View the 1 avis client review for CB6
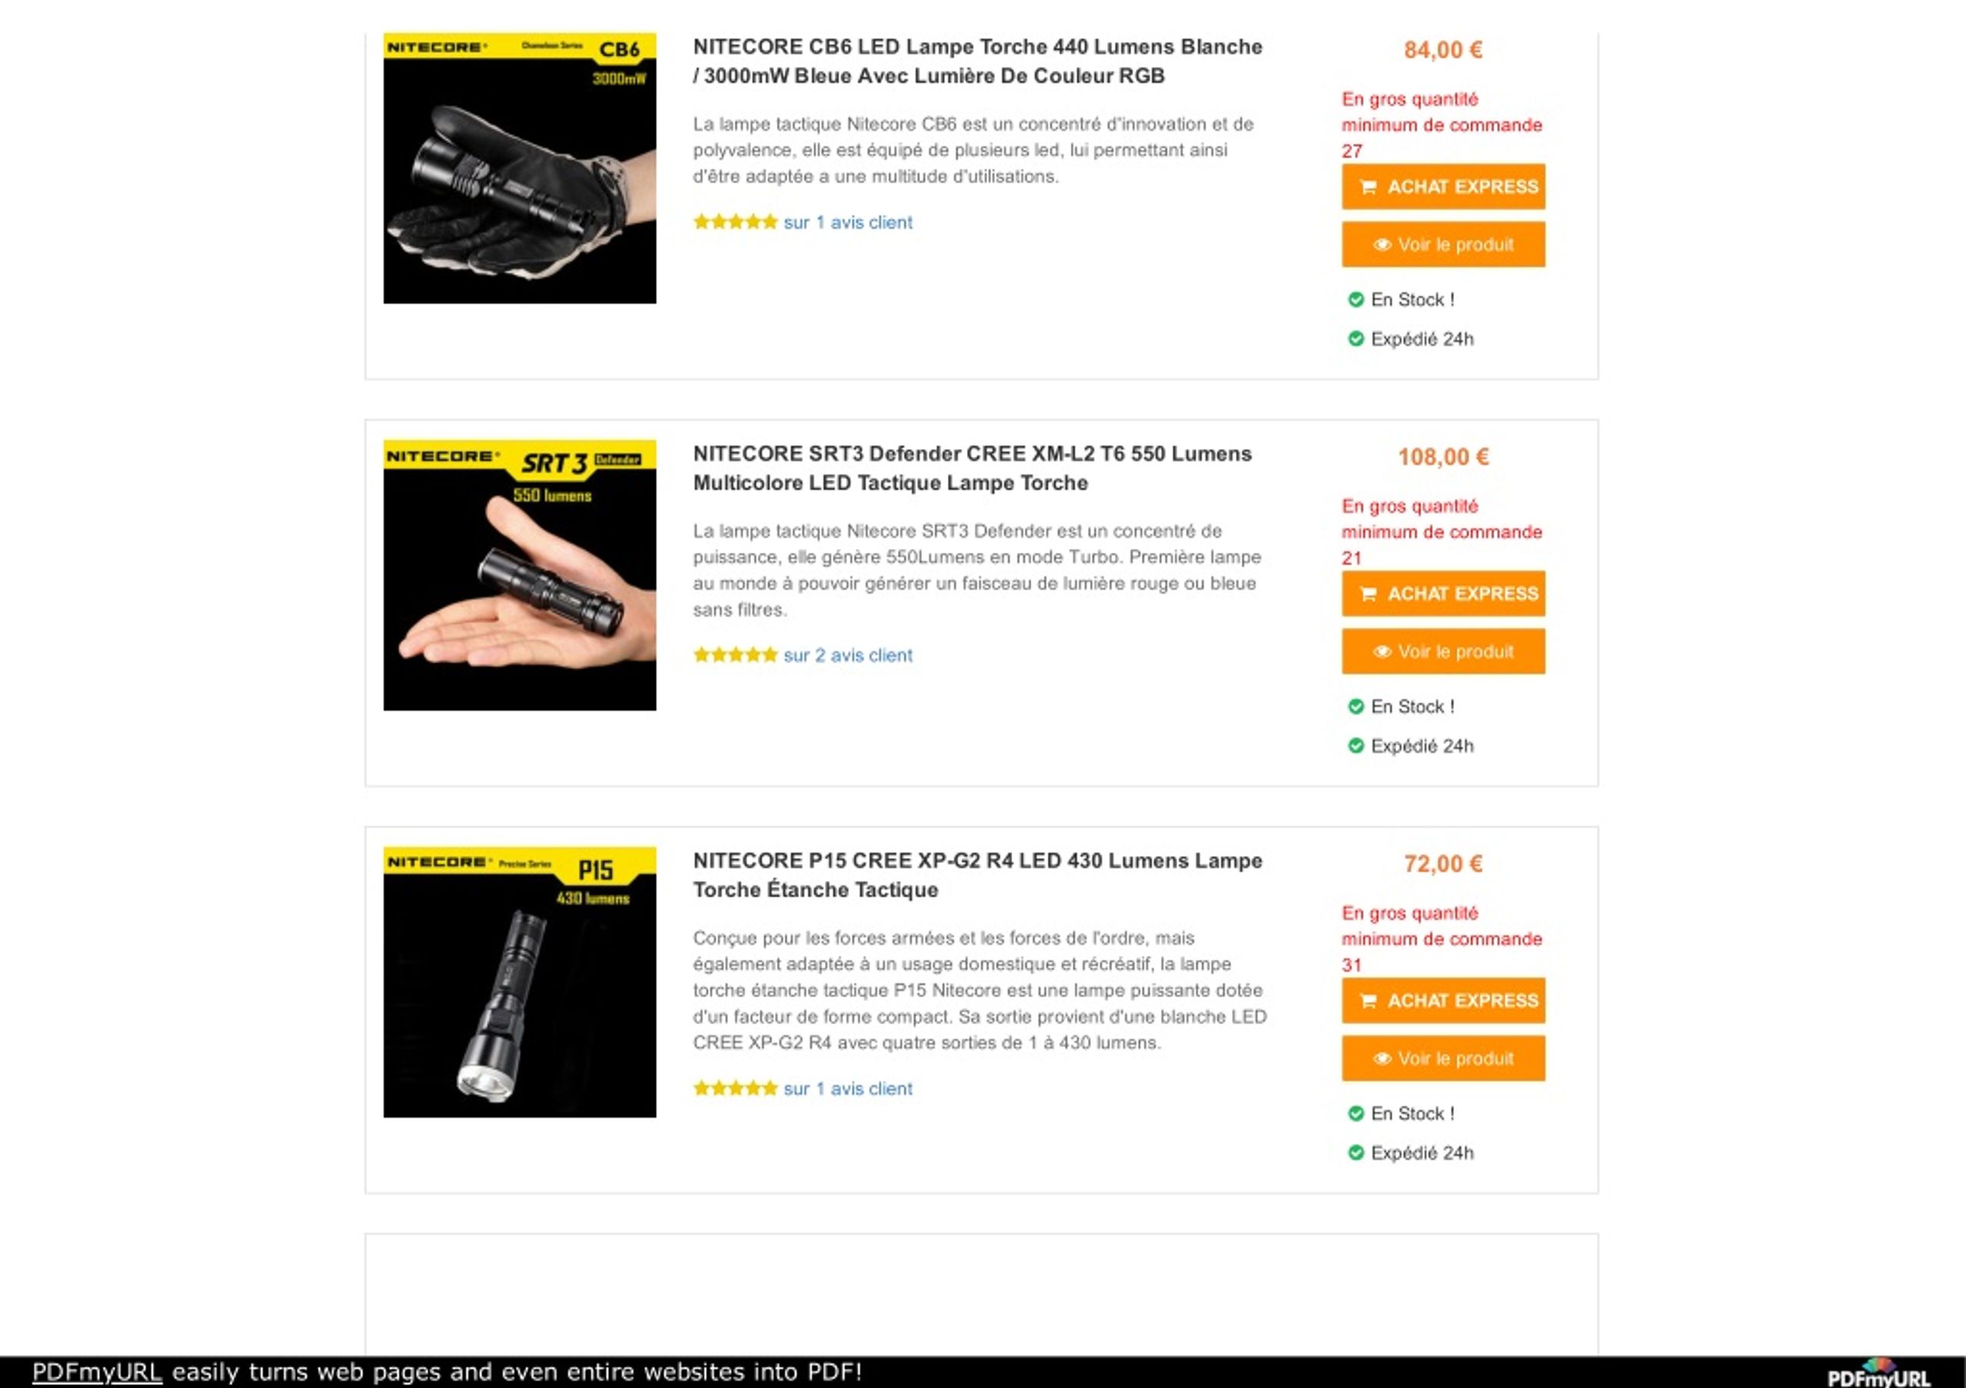This screenshot has height=1388, width=1966. pyautogui.click(x=848, y=223)
